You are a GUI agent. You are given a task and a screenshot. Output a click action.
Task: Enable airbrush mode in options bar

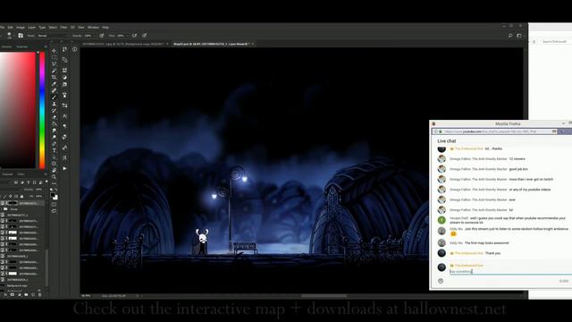point(134,36)
